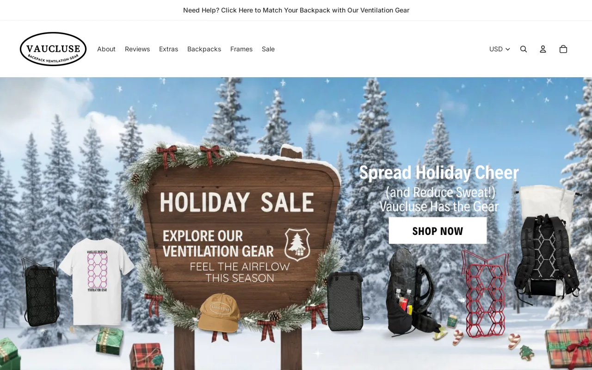Click the Spread Holiday Cheer heading

click(x=439, y=173)
